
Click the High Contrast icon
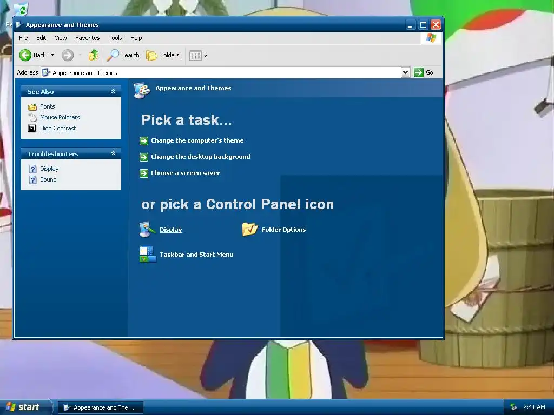click(32, 128)
